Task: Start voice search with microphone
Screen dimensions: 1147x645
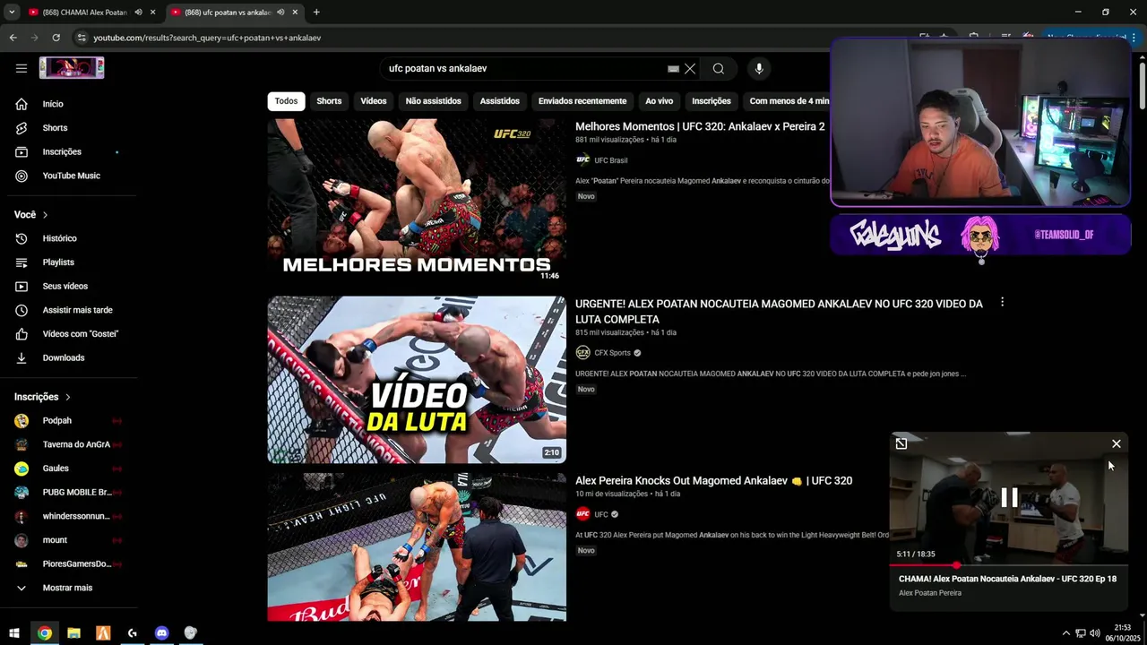Action: tap(759, 68)
